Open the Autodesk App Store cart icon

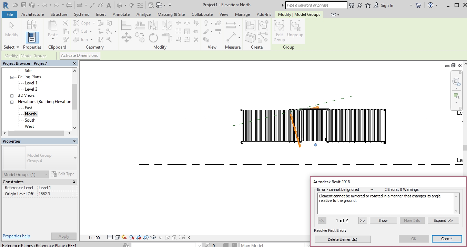(418, 5)
